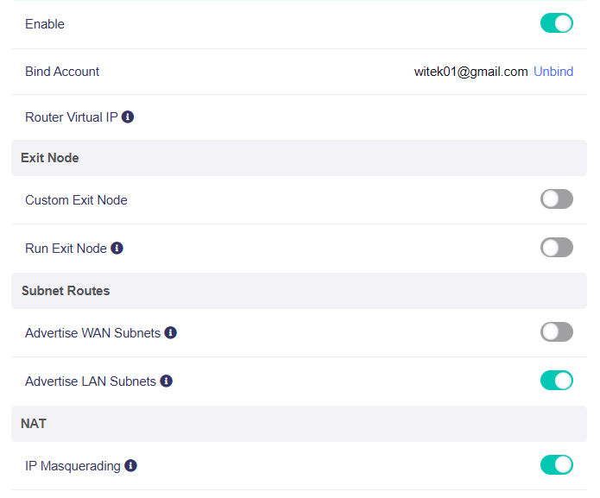Turn off the main Enable switch

point(556,23)
